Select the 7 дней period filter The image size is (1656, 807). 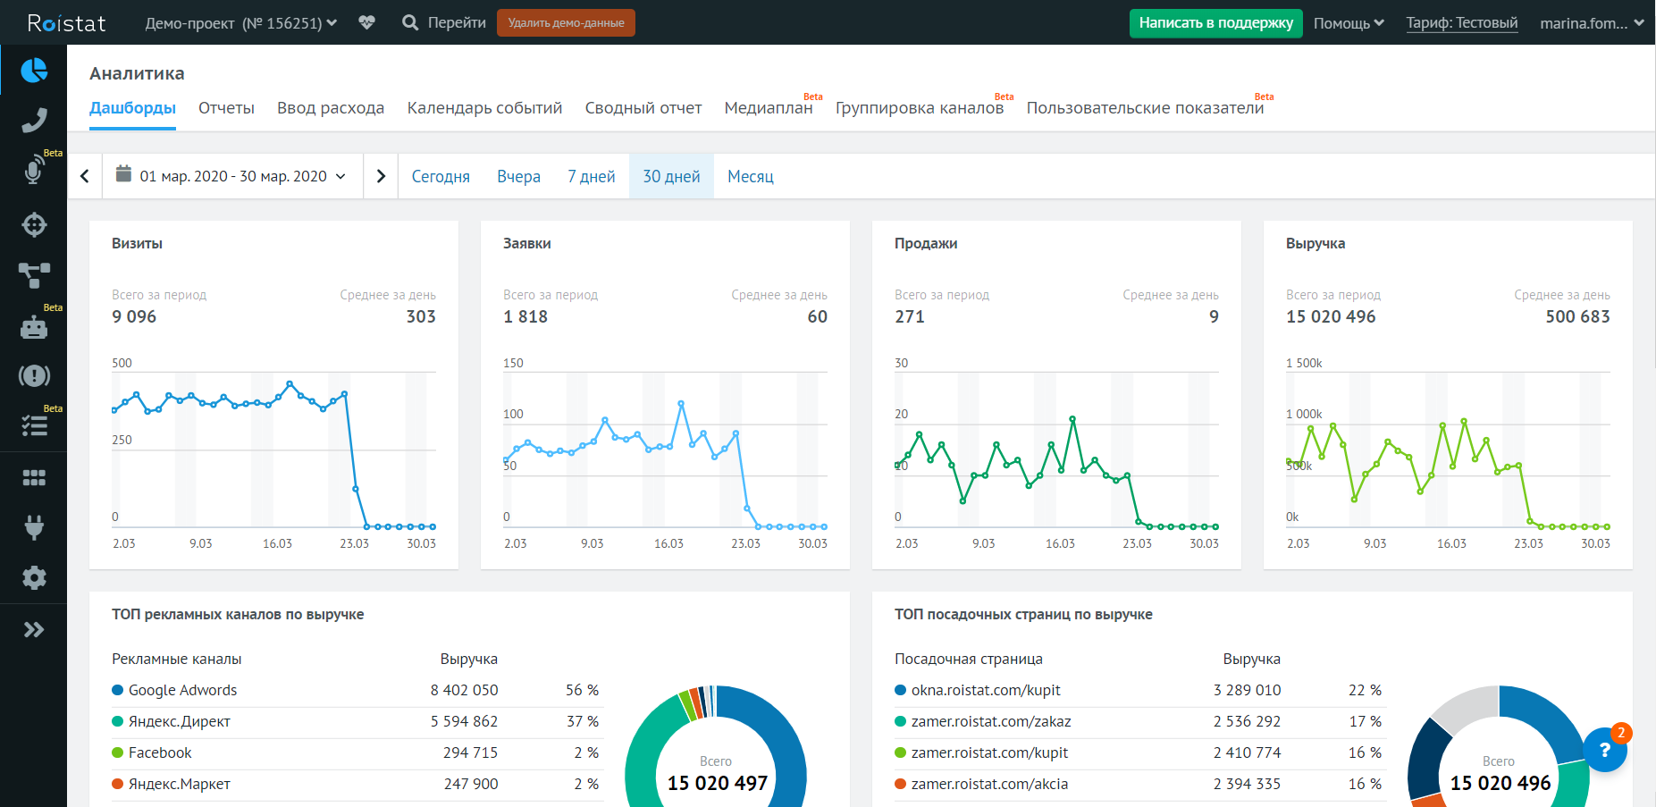pyautogui.click(x=591, y=176)
